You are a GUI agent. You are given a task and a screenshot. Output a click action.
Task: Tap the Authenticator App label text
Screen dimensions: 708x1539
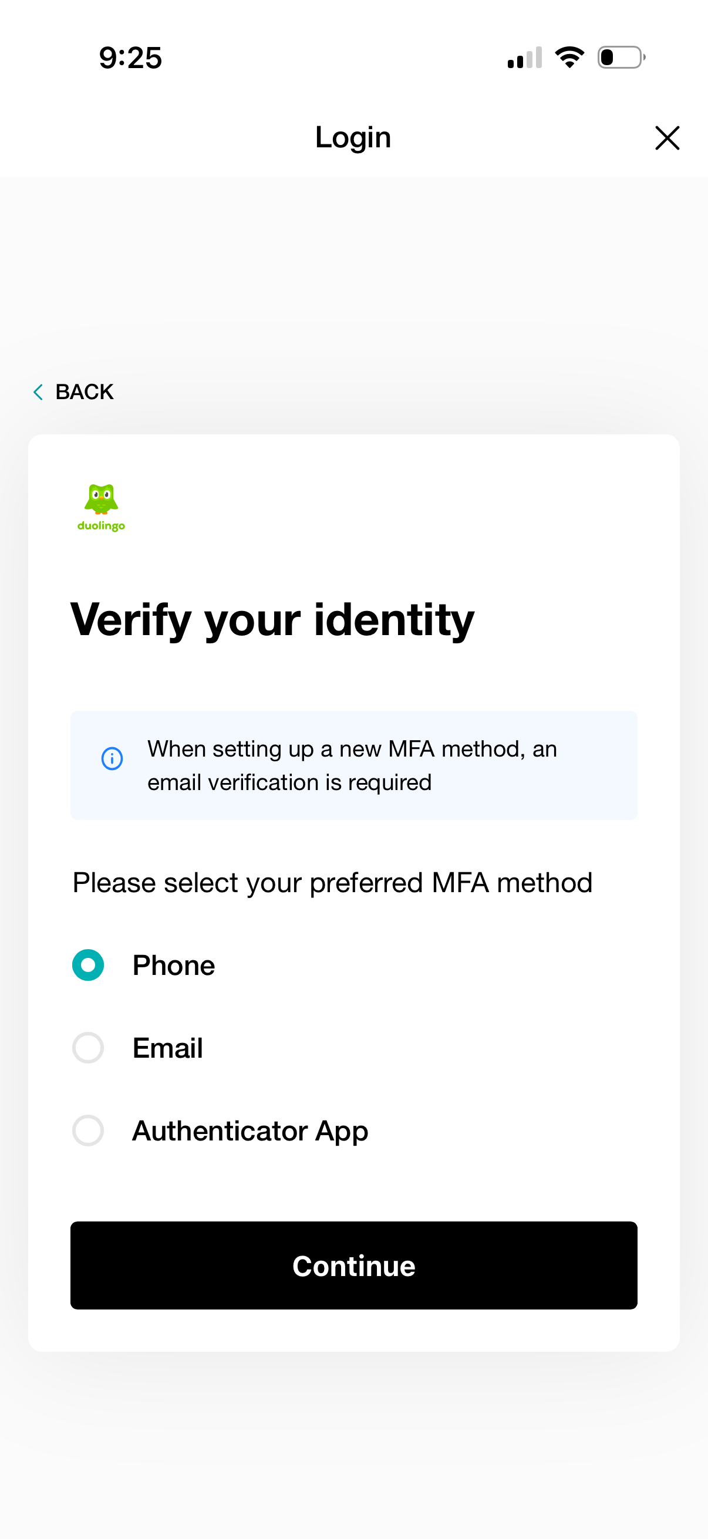point(250,1130)
